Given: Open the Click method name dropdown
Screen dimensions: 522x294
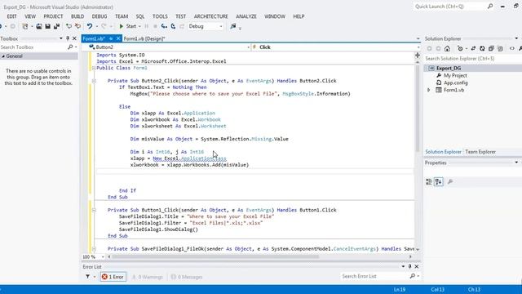Looking at the screenshot, I should [x=418, y=47].
